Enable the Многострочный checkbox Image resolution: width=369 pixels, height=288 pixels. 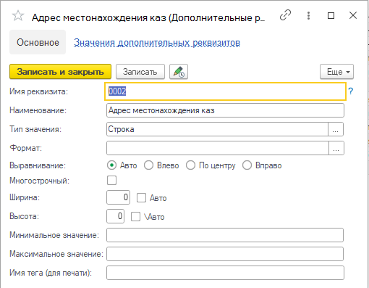pos(111,181)
